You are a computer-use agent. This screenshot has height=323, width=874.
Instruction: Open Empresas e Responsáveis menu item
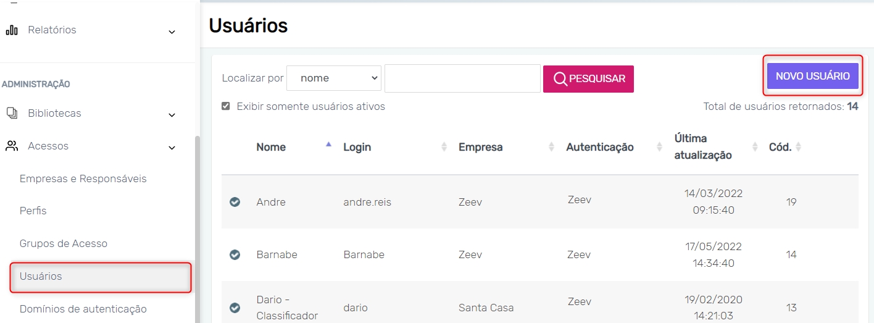click(83, 178)
